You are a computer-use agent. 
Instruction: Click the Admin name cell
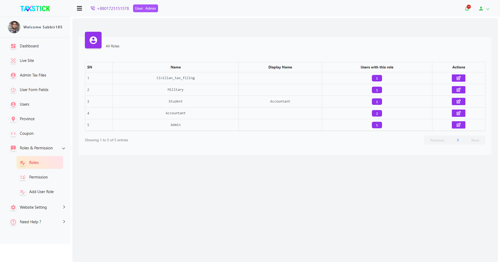click(176, 125)
